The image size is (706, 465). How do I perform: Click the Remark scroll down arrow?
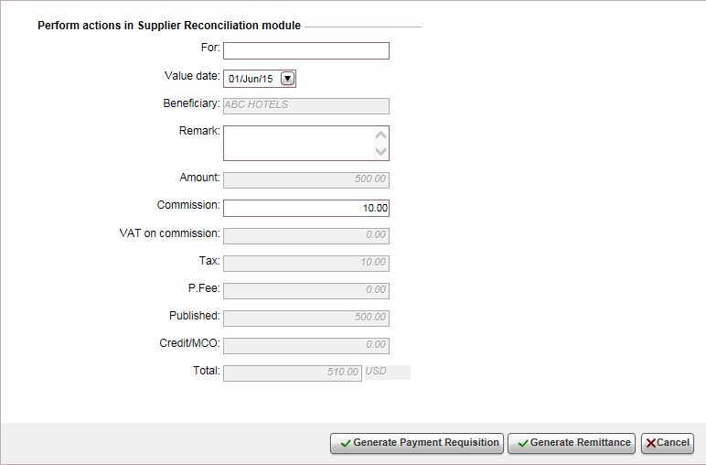click(381, 151)
